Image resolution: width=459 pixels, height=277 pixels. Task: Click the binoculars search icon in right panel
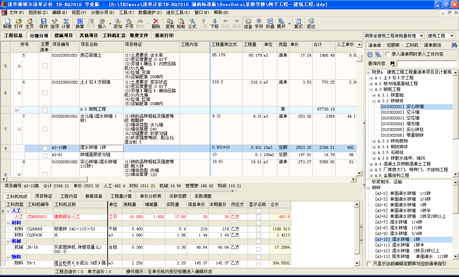pyautogui.click(x=454, y=45)
